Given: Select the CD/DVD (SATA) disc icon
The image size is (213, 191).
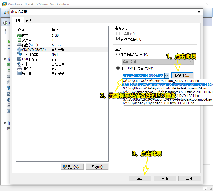Looking at the screenshot, I should click(20, 50).
